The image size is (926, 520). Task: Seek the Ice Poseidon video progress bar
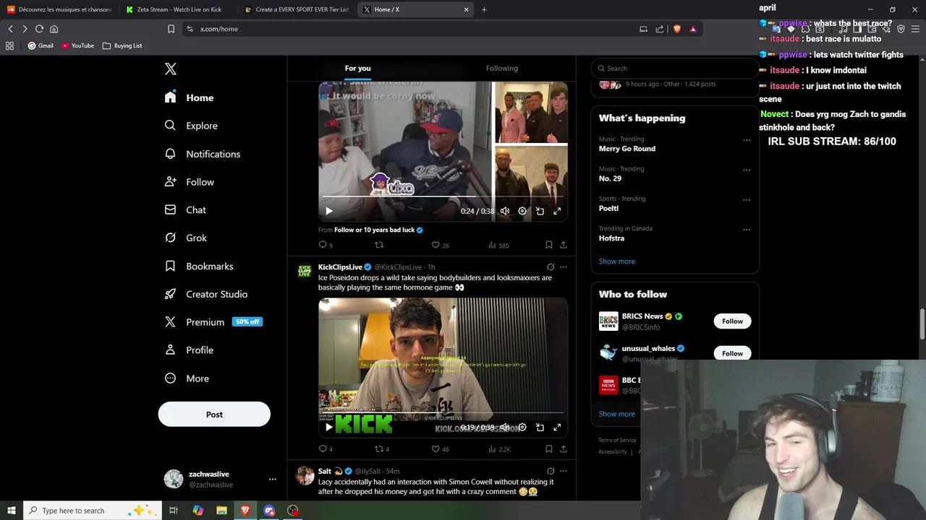tap(443, 413)
